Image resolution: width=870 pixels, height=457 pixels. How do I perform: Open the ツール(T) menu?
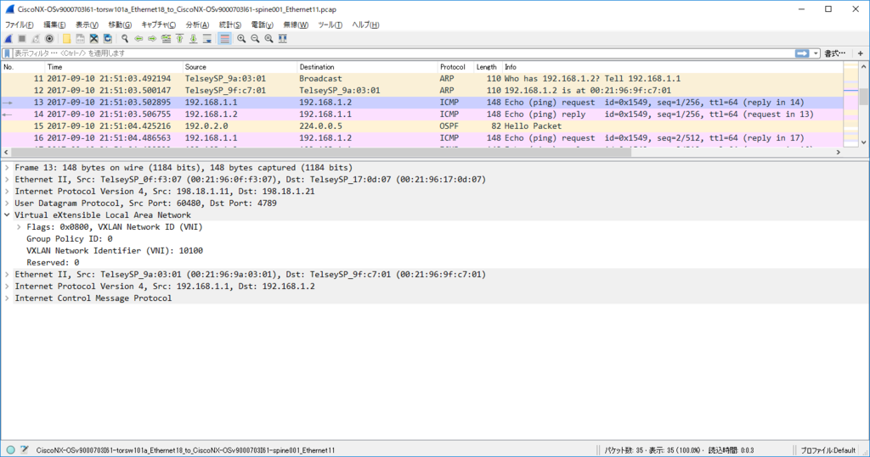click(330, 25)
